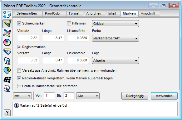This screenshot has width=182, height=120.
Task: Click the status message "Marken auf 2 Seite(n) eingefügt"
Action: tap(43, 106)
